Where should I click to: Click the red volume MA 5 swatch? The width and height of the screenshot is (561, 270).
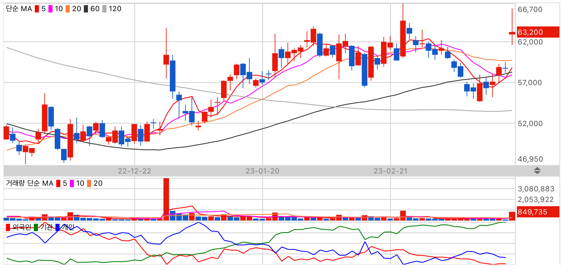58,184
